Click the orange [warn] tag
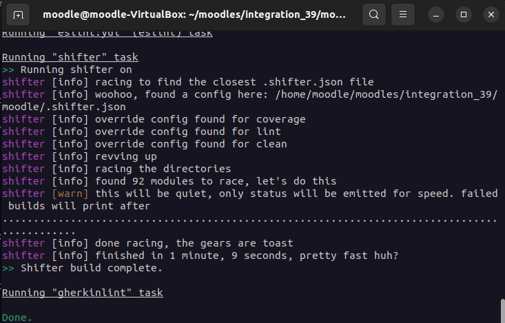505x323 pixels. tap(70, 194)
